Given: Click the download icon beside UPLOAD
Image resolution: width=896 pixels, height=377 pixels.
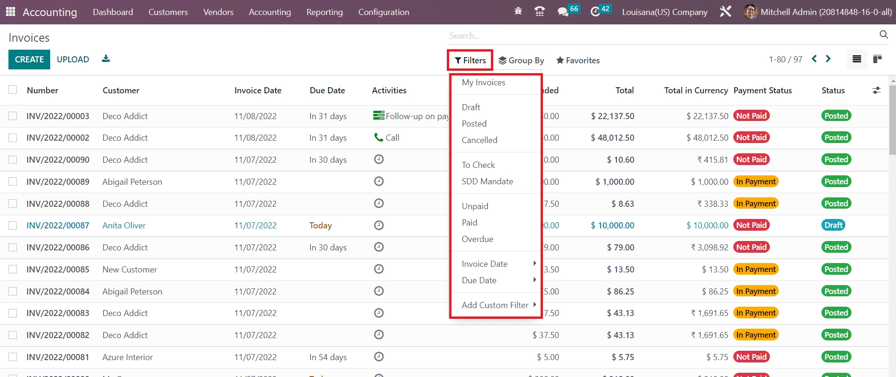Looking at the screenshot, I should coord(106,59).
